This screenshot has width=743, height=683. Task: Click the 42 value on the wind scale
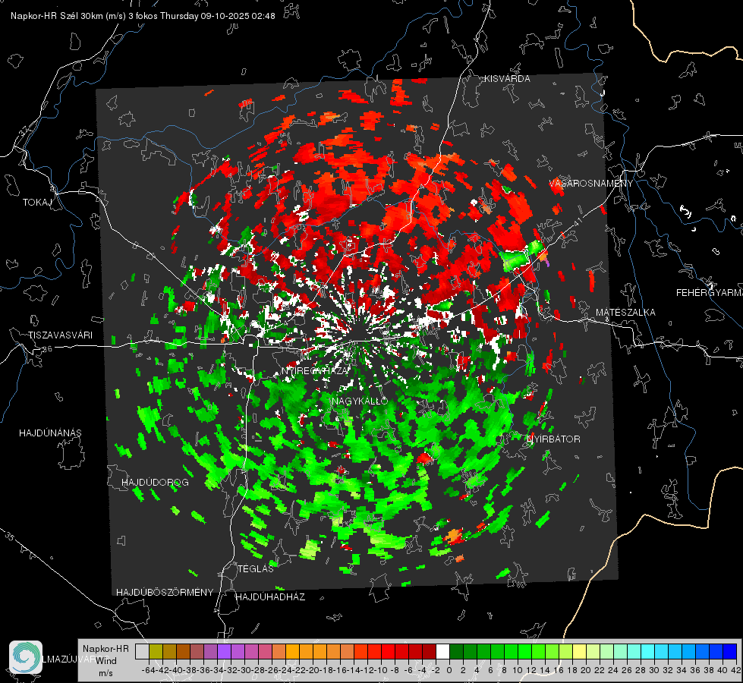point(736,670)
